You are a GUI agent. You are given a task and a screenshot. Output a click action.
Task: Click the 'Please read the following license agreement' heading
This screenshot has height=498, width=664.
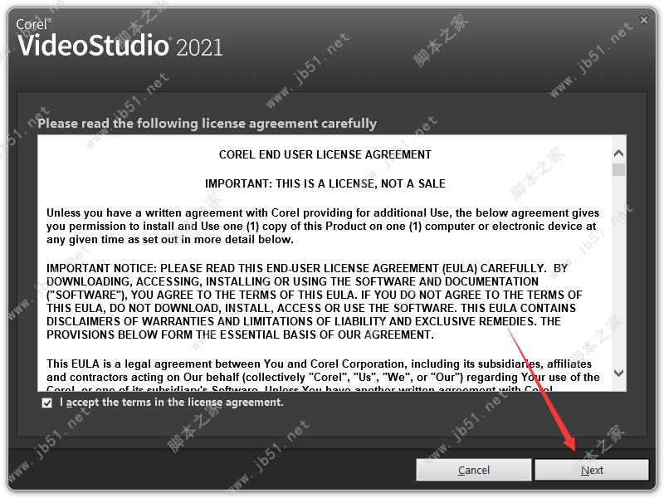pyautogui.click(x=207, y=123)
